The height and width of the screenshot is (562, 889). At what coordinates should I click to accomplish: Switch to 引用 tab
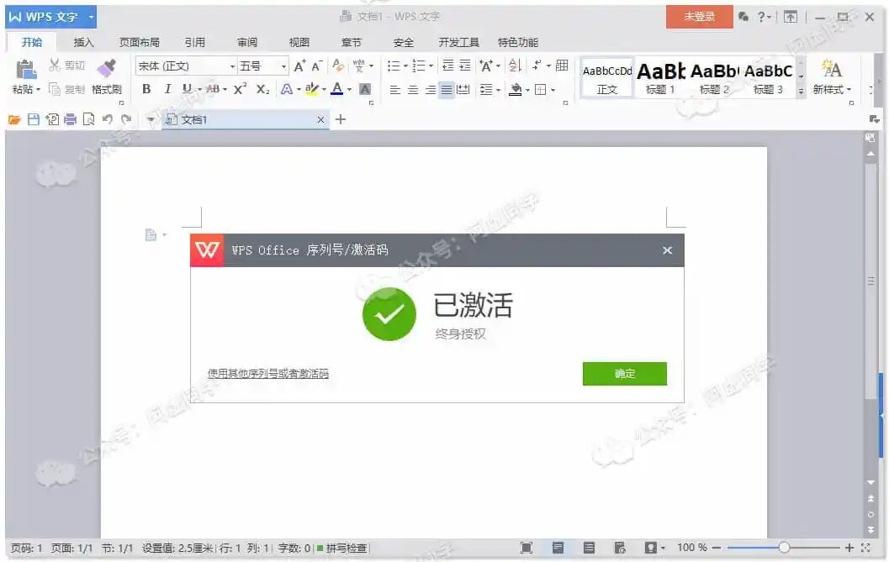coord(194,43)
